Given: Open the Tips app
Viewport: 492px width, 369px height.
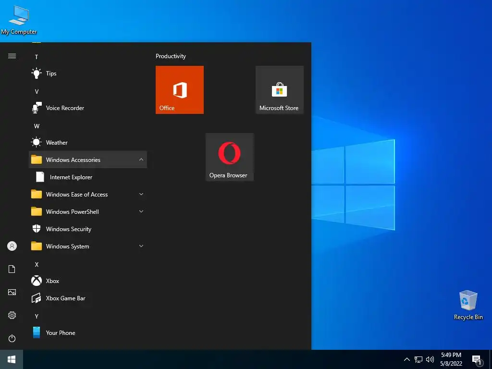Looking at the screenshot, I should coord(88,74).
